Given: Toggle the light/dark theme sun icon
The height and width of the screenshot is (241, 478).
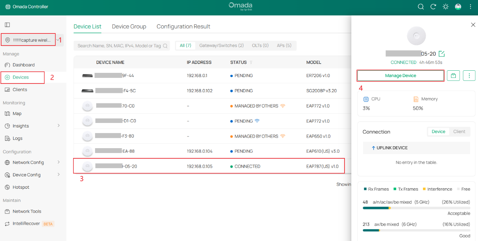Looking at the screenshot, I should tap(446, 7).
